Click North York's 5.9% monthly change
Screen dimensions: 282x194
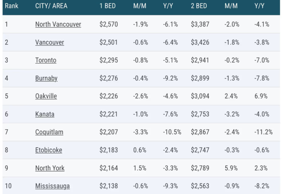pyautogui.click(x=230, y=168)
